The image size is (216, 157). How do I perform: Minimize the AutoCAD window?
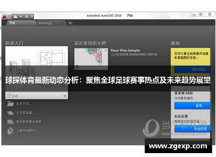(194, 14)
